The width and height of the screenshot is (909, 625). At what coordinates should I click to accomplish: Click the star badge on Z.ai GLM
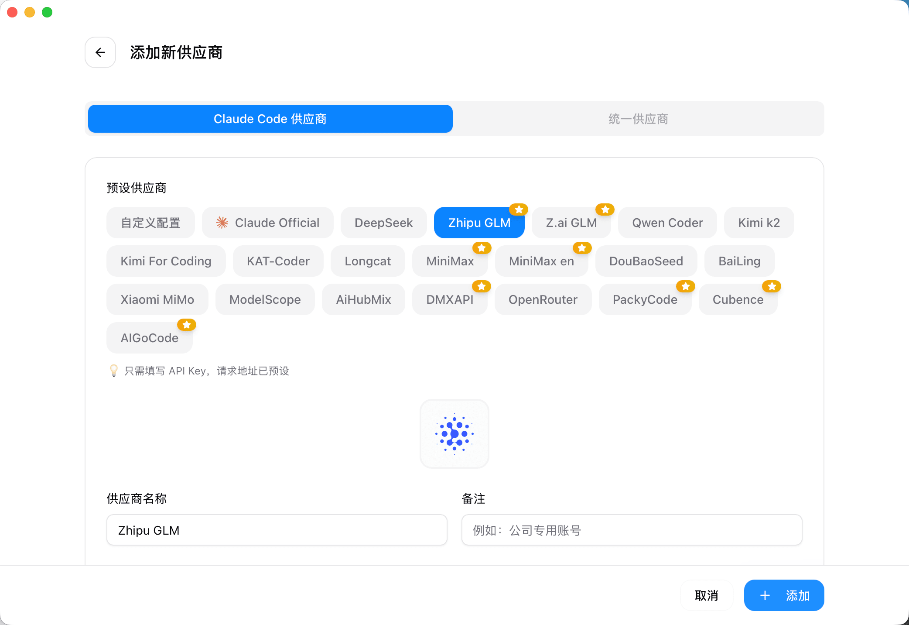[x=605, y=209]
